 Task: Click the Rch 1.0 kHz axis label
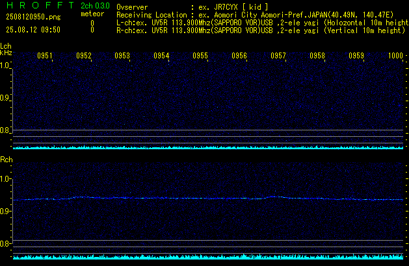5,179
